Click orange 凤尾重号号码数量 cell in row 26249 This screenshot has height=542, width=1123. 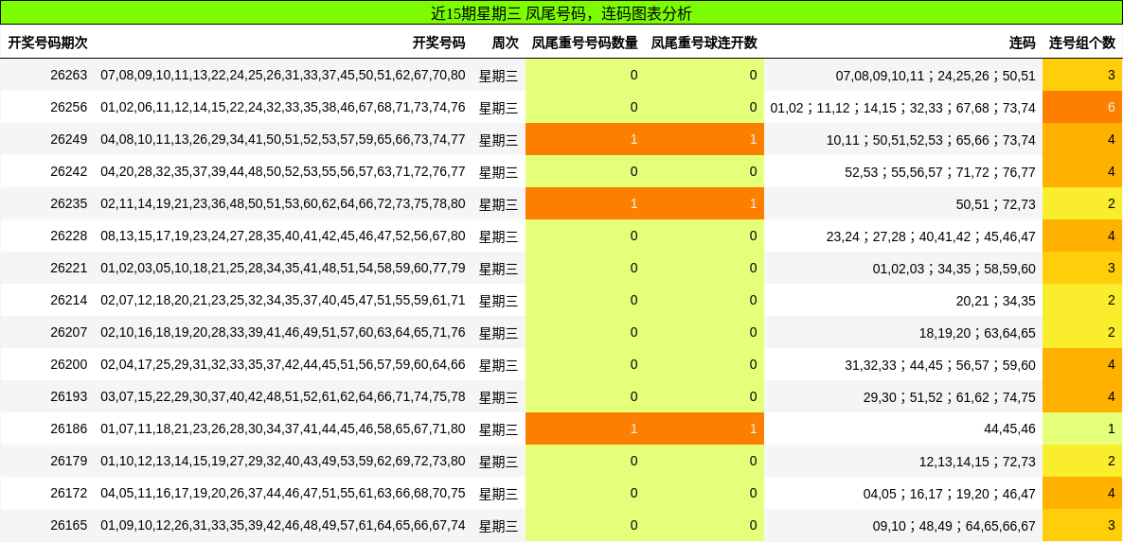click(585, 139)
